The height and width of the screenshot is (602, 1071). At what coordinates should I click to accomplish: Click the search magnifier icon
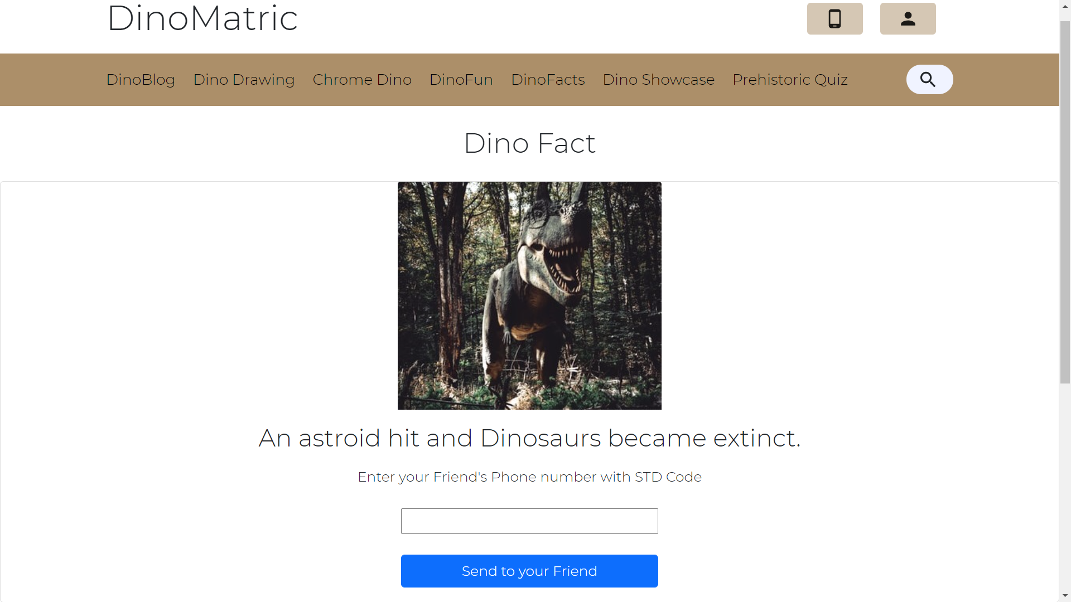pos(929,80)
